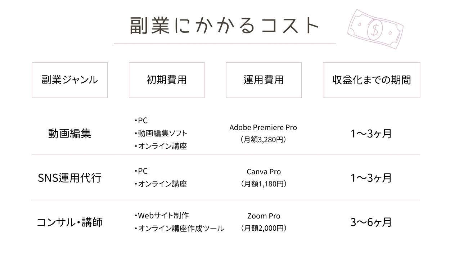Image resolution: width=450 pixels, height=253 pixels.
Task: Click the 動画編集 row label
Action: (x=69, y=134)
